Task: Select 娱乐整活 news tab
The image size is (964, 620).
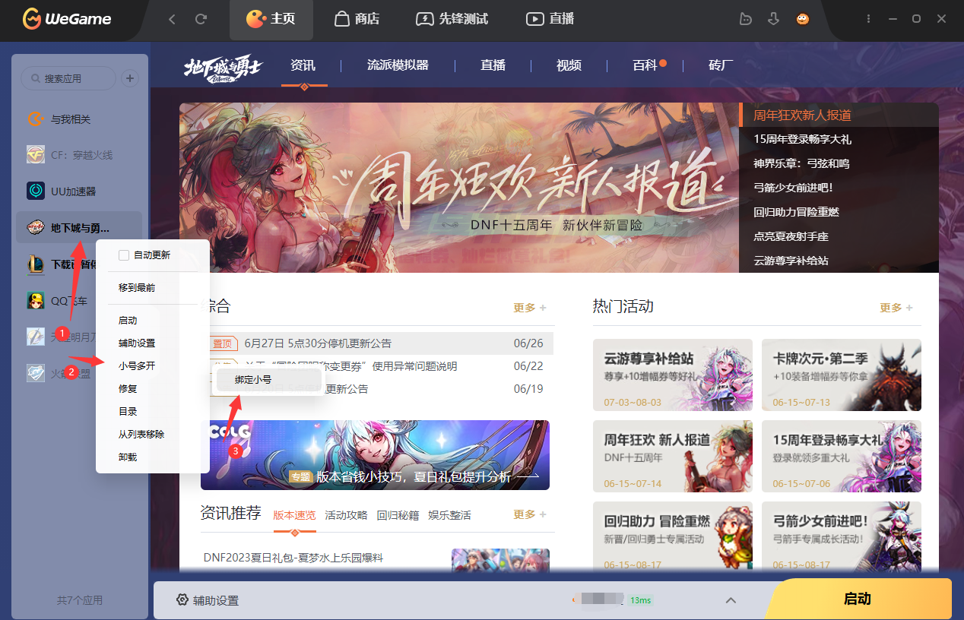Action: tap(449, 515)
